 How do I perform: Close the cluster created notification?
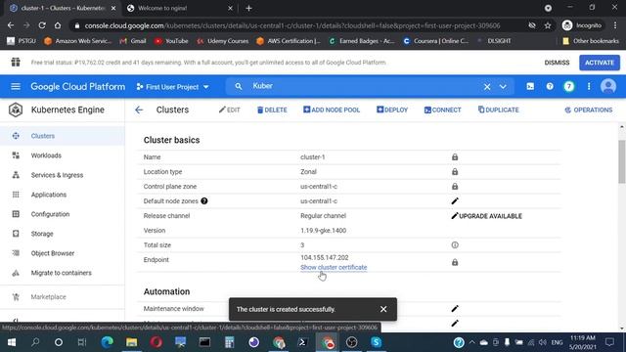383,309
